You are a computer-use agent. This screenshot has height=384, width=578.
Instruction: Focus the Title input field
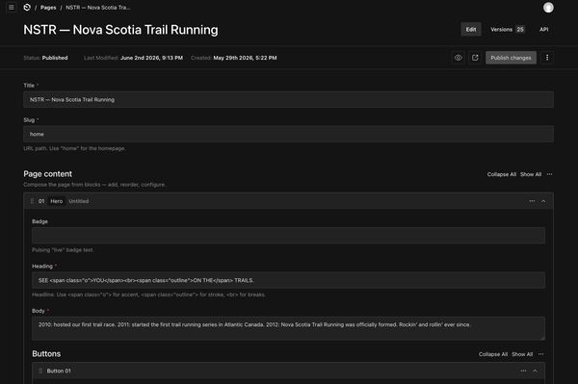(288, 99)
